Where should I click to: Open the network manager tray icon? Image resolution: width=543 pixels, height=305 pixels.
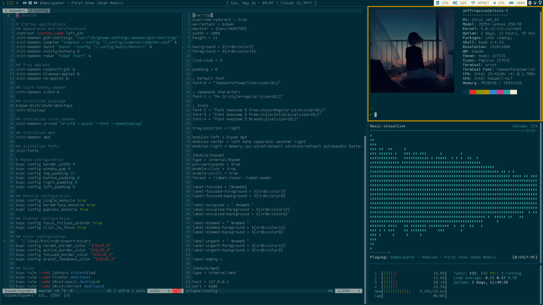point(535,3)
